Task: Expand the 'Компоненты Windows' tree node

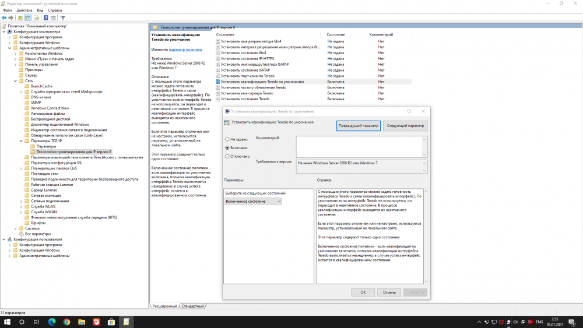Action: pos(15,54)
